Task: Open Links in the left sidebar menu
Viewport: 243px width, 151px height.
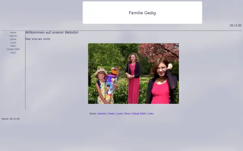Action: click(13, 52)
